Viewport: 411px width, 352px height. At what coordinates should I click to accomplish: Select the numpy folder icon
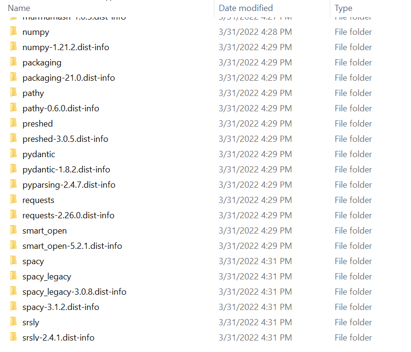click(x=13, y=31)
